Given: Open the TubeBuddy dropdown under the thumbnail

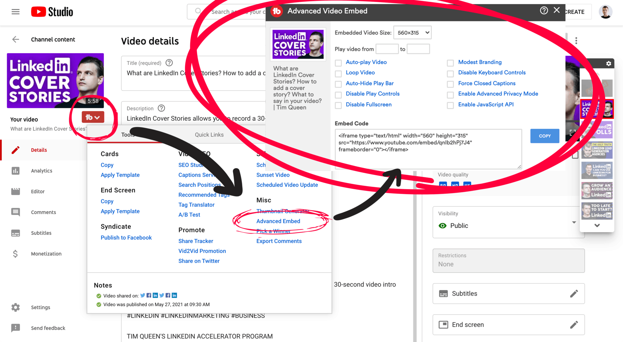Looking at the screenshot, I should pyautogui.click(x=93, y=117).
